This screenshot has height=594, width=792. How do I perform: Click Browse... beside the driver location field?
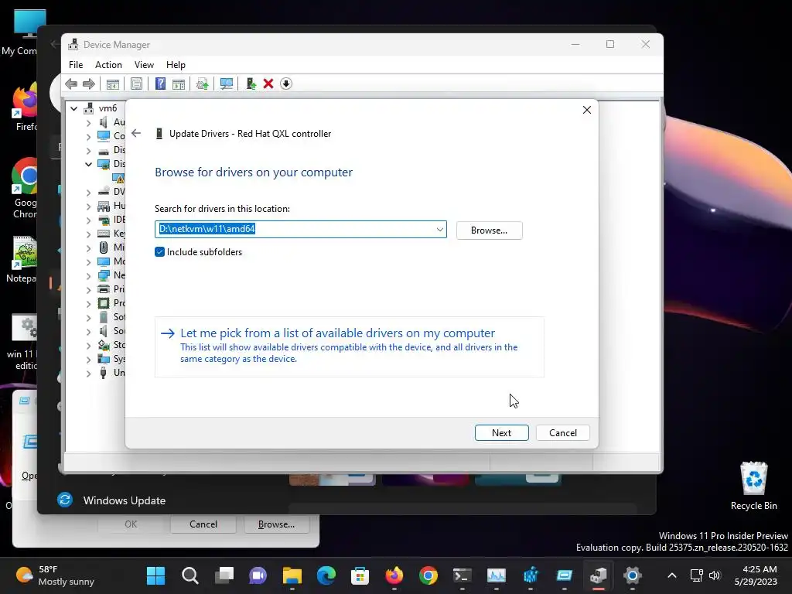pyautogui.click(x=489, y=230)
